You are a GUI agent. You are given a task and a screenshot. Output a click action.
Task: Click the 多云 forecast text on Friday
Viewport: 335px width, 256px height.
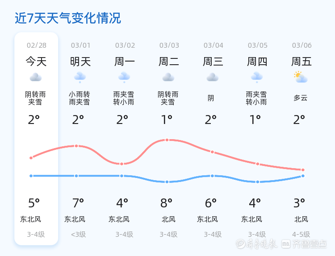point(301,98)
